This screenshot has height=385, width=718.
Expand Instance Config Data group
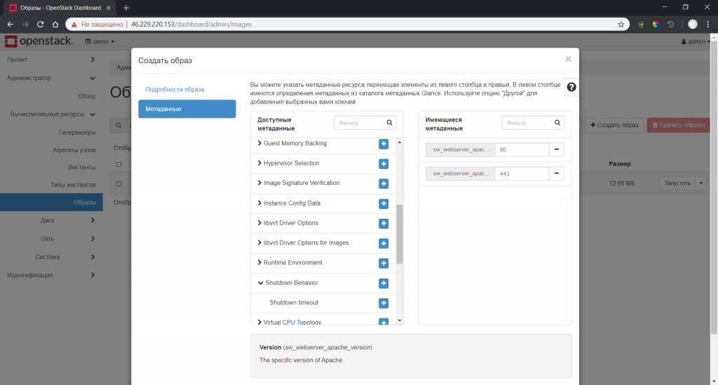(259, 203)
